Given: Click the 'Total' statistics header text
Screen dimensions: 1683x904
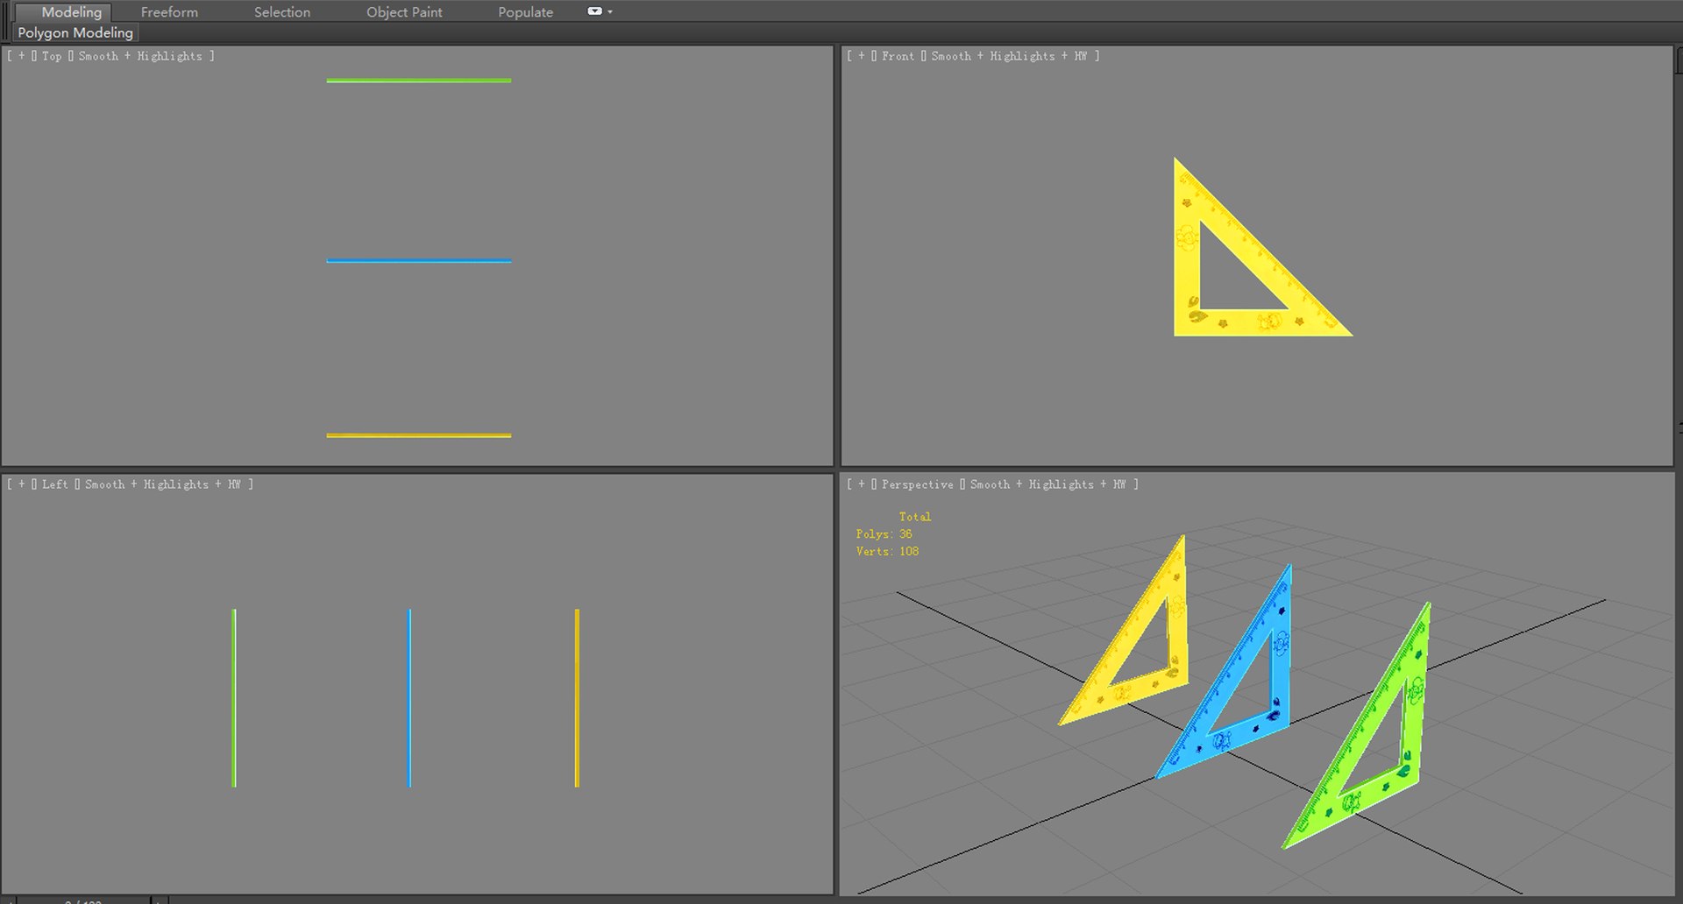Looking at the screenshot, I should pos(914,517).
